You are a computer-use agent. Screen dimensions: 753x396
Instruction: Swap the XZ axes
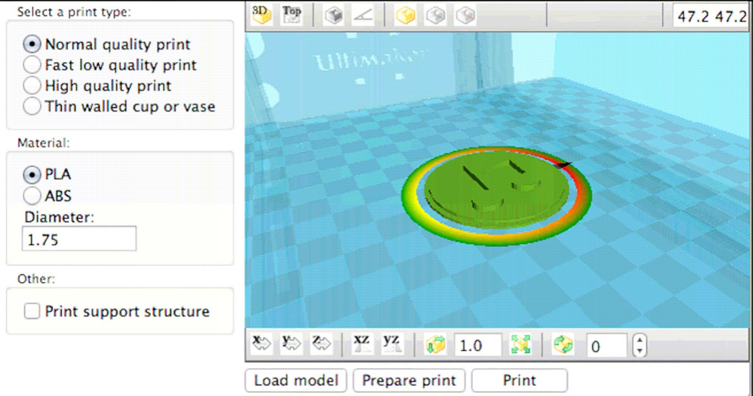click(x=362, y=344)
